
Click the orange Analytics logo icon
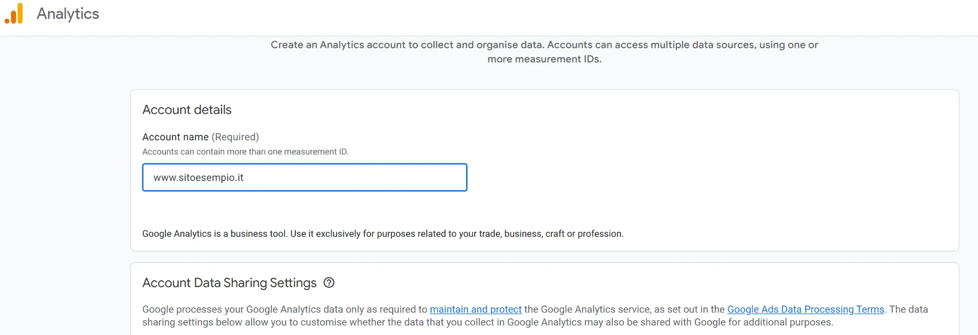(14, 13)
